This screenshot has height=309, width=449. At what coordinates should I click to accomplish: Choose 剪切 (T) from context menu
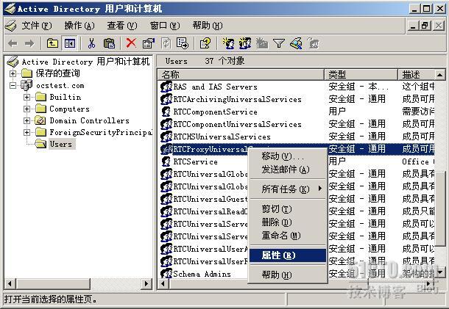click(288, 209)
